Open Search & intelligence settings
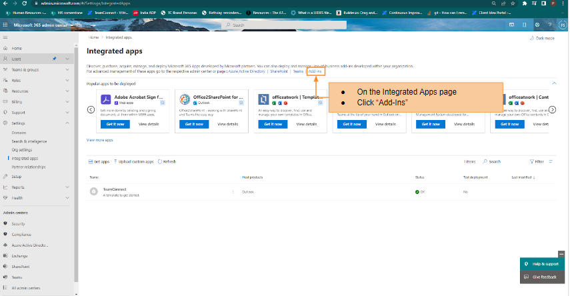Image resolution: width=570 pixels, height=296 pixels. (x=29, y=141)
